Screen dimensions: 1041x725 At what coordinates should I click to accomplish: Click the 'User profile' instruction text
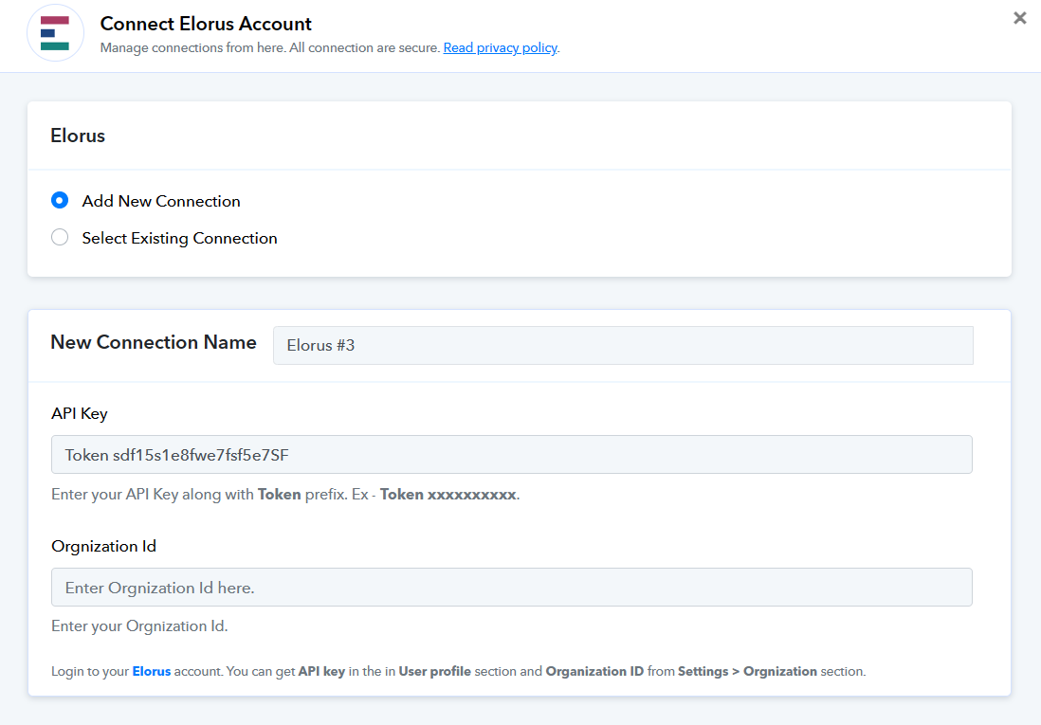[435, 671]
